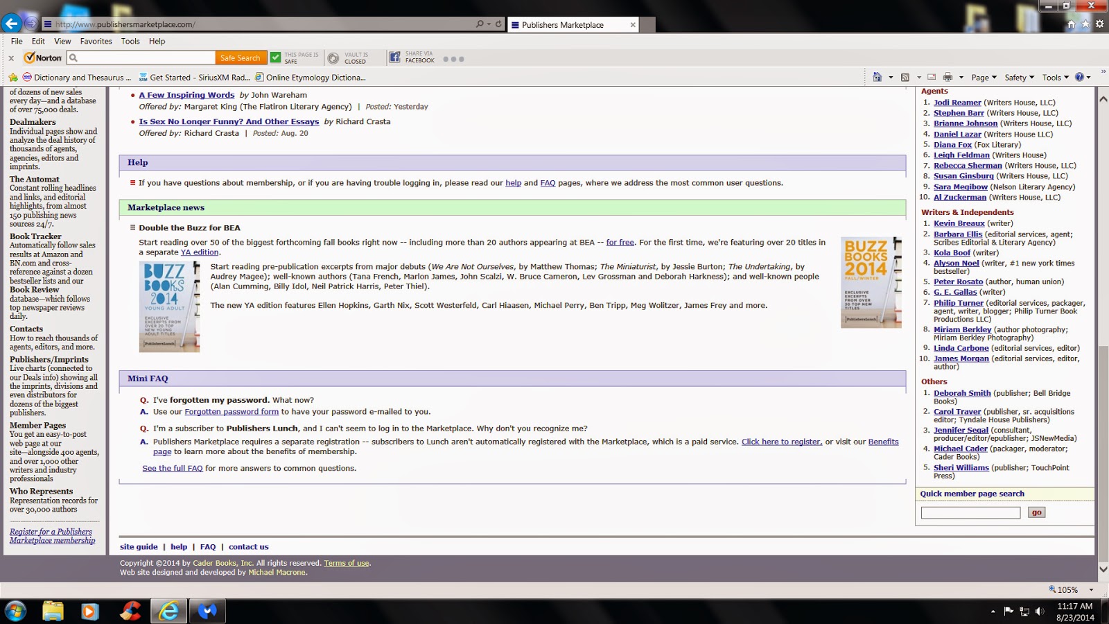Click the system tray volume speaker icon
1109x624 pixels.
click(1039, 612)
